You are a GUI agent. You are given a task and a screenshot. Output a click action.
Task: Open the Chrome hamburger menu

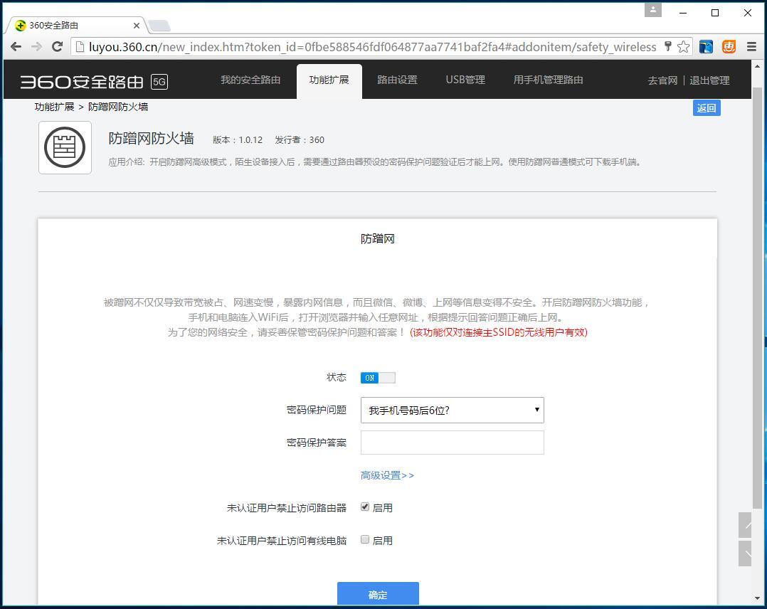click(x=751, y=46)
